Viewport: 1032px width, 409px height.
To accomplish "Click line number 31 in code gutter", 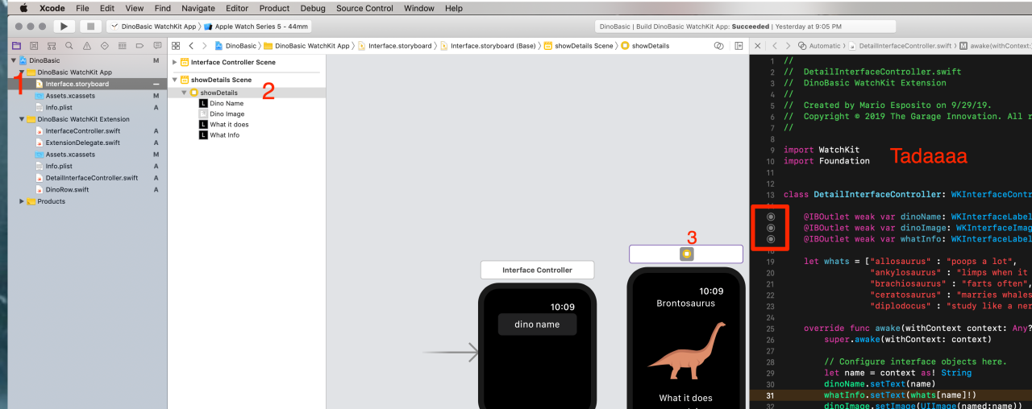I will coord(770,395).
